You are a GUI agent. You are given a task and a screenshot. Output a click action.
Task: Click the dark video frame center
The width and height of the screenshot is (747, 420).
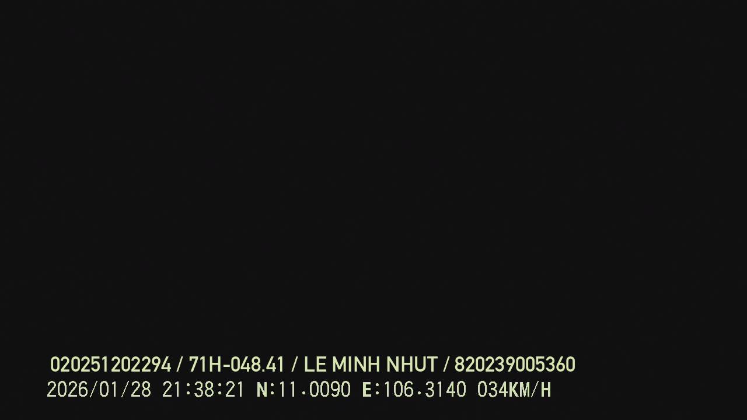[x=373, y=175]
